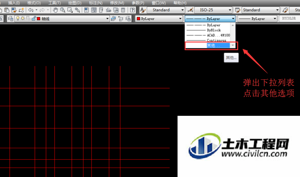
Task: Click Make Object's Layer Current icon
Action: pos(113,18)
